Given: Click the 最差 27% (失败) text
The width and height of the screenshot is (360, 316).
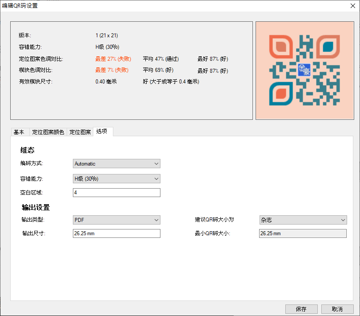Looking at the screenshot, I should [x=113, y=59].
